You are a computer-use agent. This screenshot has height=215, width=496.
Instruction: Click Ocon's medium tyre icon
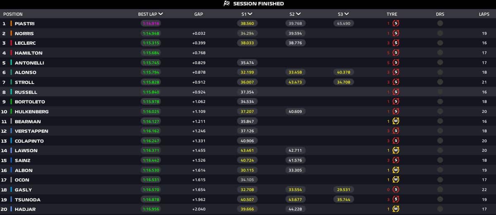pyautogui.click(x=396, y=179)
